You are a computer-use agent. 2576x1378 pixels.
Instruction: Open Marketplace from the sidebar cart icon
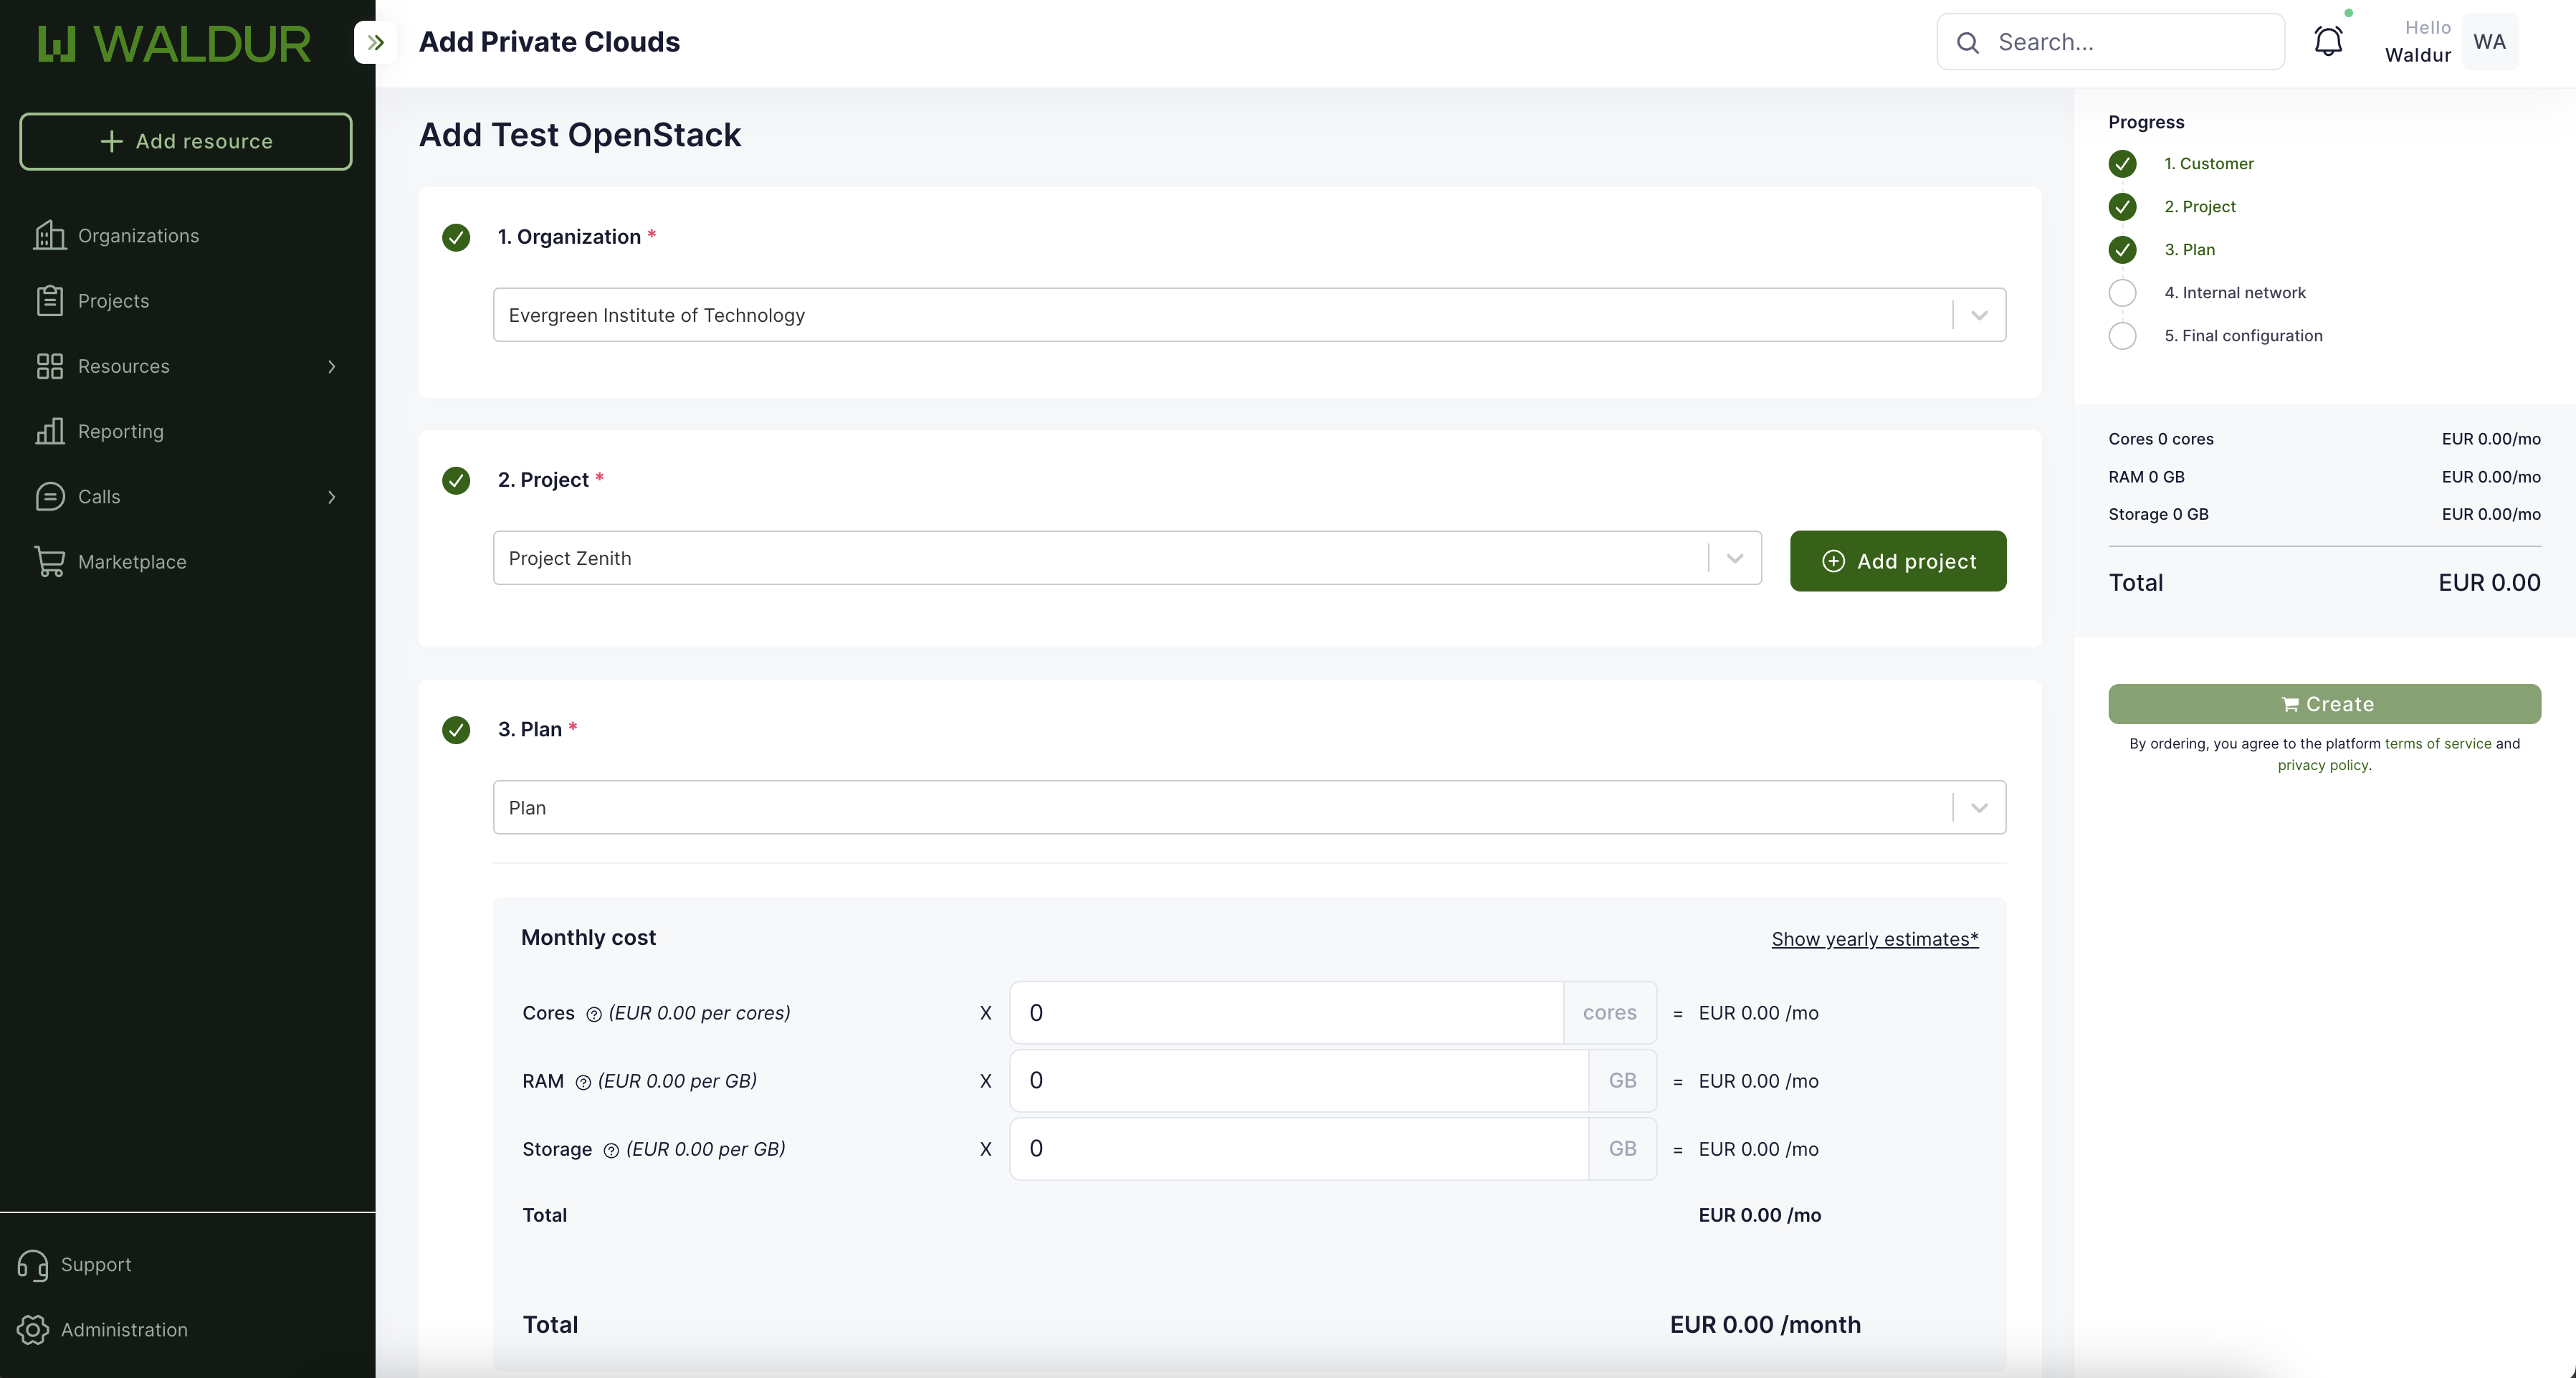coord(49,561)
